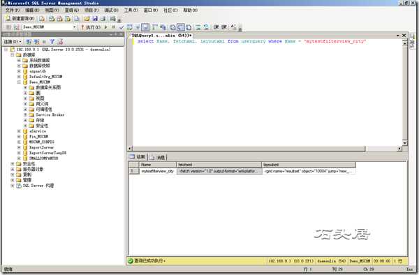Click the fetchxml column header in results
The height and width of the screenshot is (275, 419).
click(x=219, y=165)
